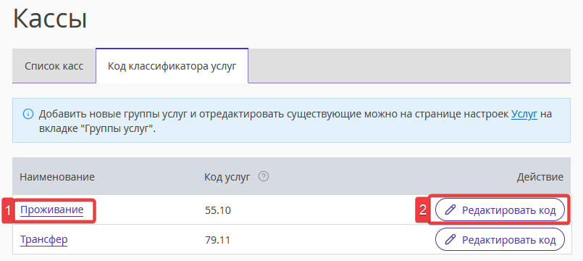
Task: Open the Трансфер service group link
Action: 44,239
